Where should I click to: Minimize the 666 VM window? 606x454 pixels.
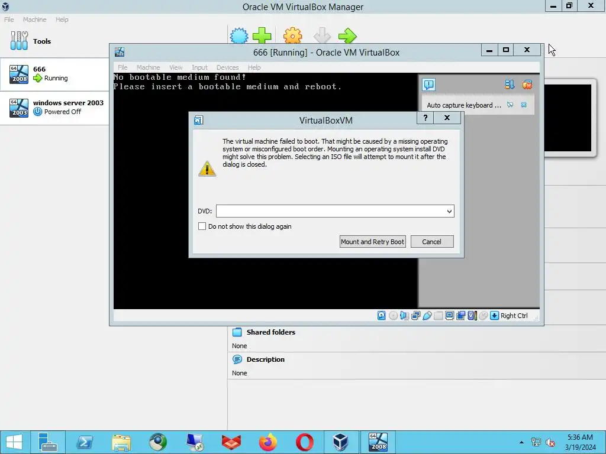489,50
